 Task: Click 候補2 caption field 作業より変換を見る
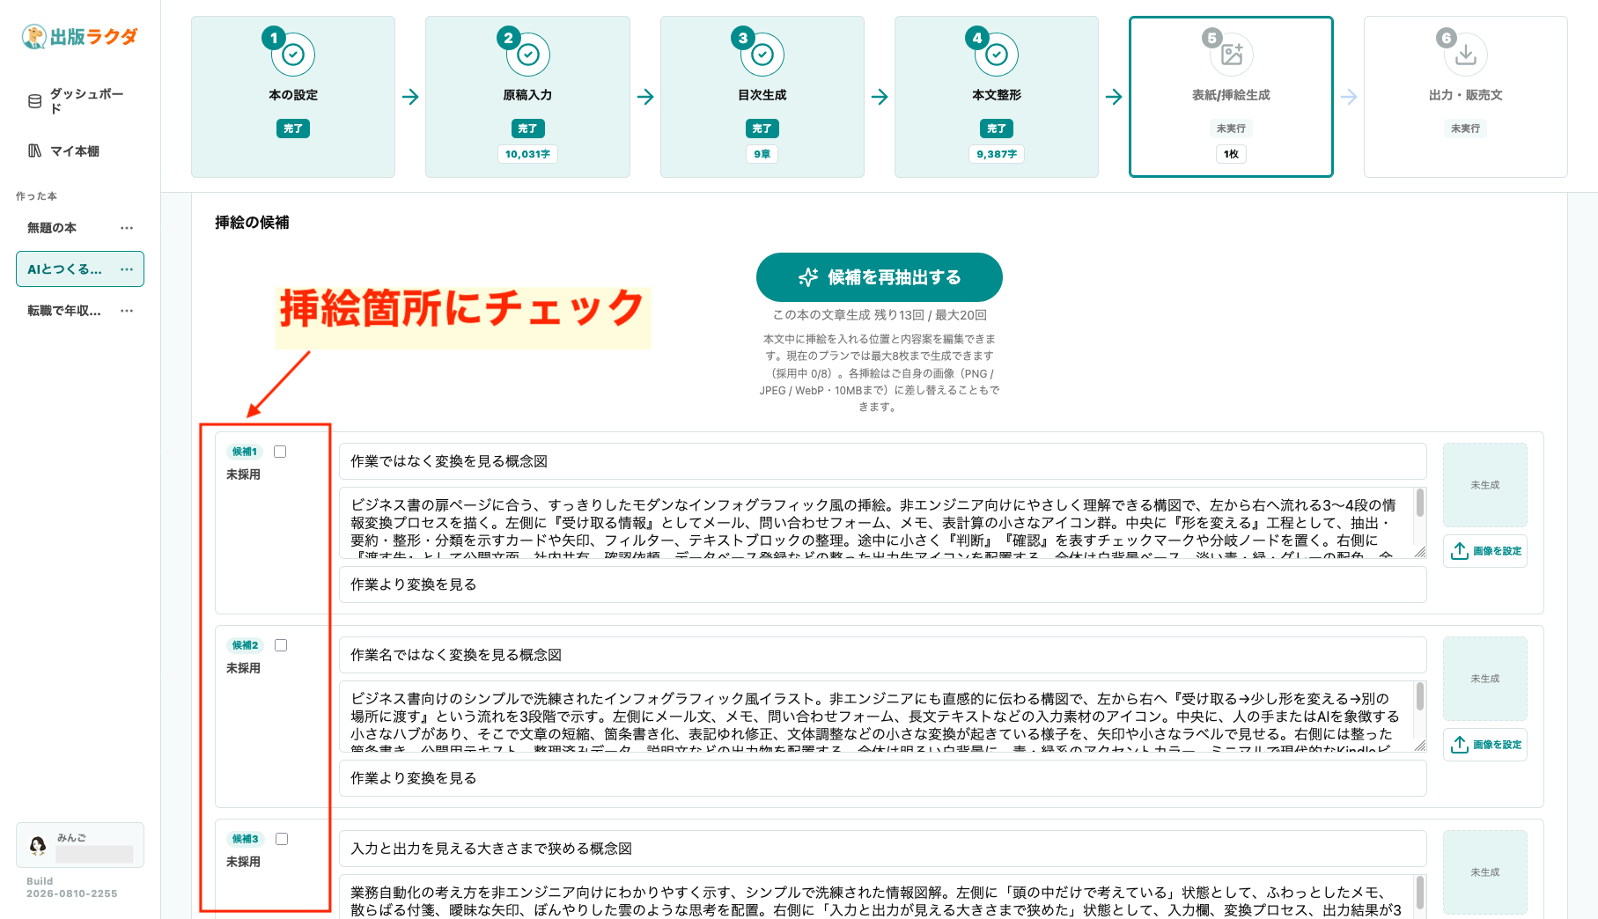click(x=883, y=778)
